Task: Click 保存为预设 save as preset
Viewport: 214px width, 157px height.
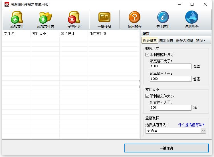Action: coord(185,40)
